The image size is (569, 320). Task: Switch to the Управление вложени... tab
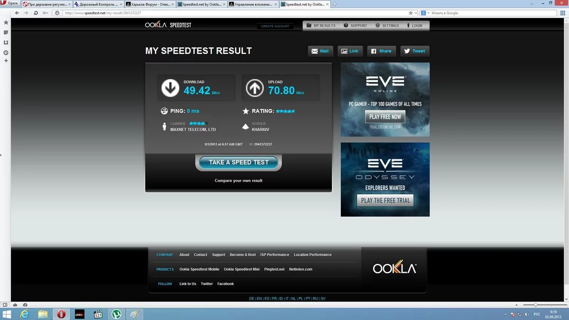(253, 4)
